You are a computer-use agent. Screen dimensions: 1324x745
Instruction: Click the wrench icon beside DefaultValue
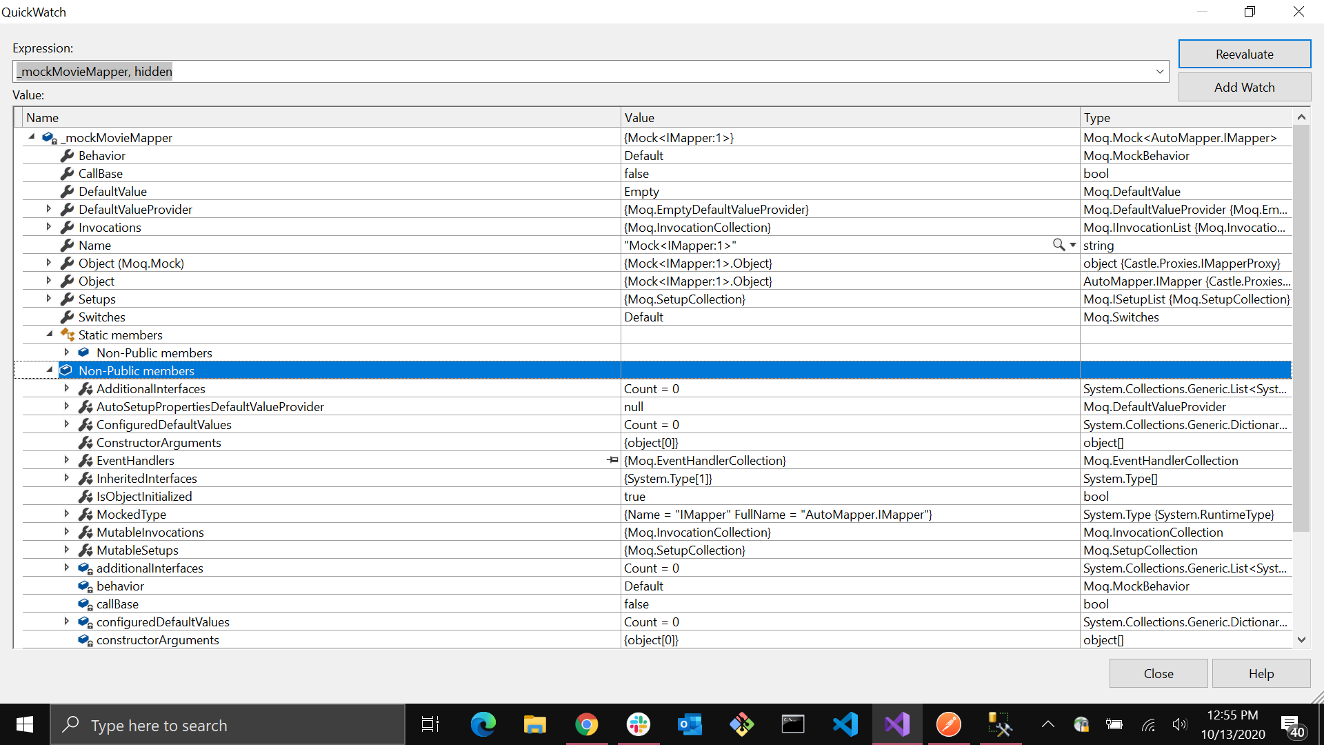(67, 191)
